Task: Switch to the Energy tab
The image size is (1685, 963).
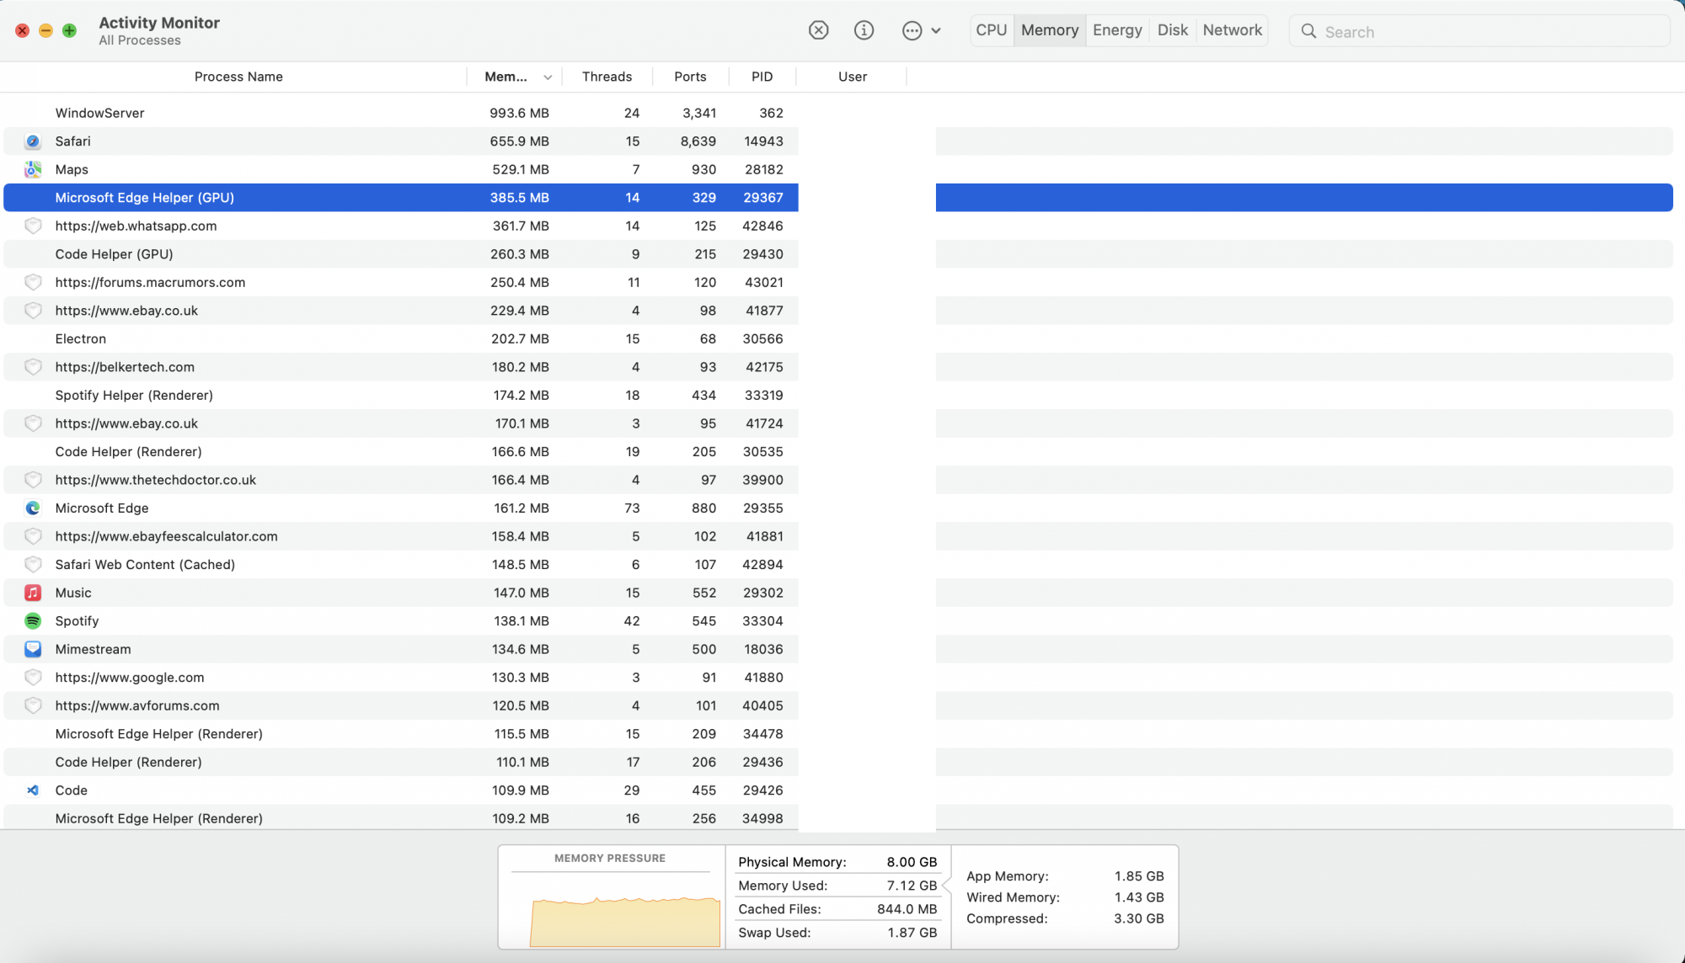Action: 1117,30
